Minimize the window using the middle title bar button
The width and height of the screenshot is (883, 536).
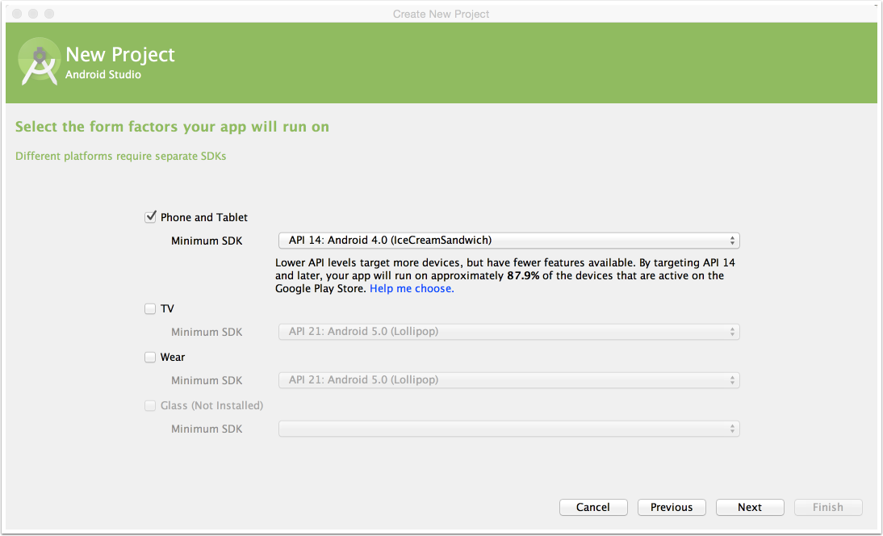coord(33,14)
